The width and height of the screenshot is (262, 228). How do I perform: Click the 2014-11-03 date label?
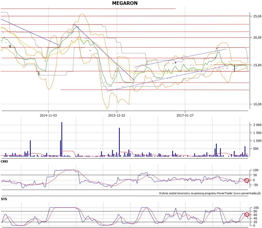[x=48, y=115]
